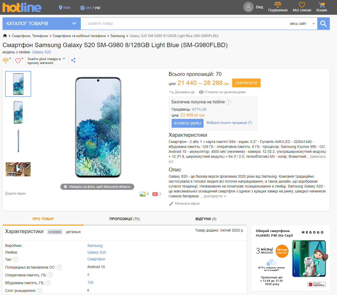The width and height of the screenshot is (337, 295).
Task: Open Мої списки heart icon
Action: 302,5
